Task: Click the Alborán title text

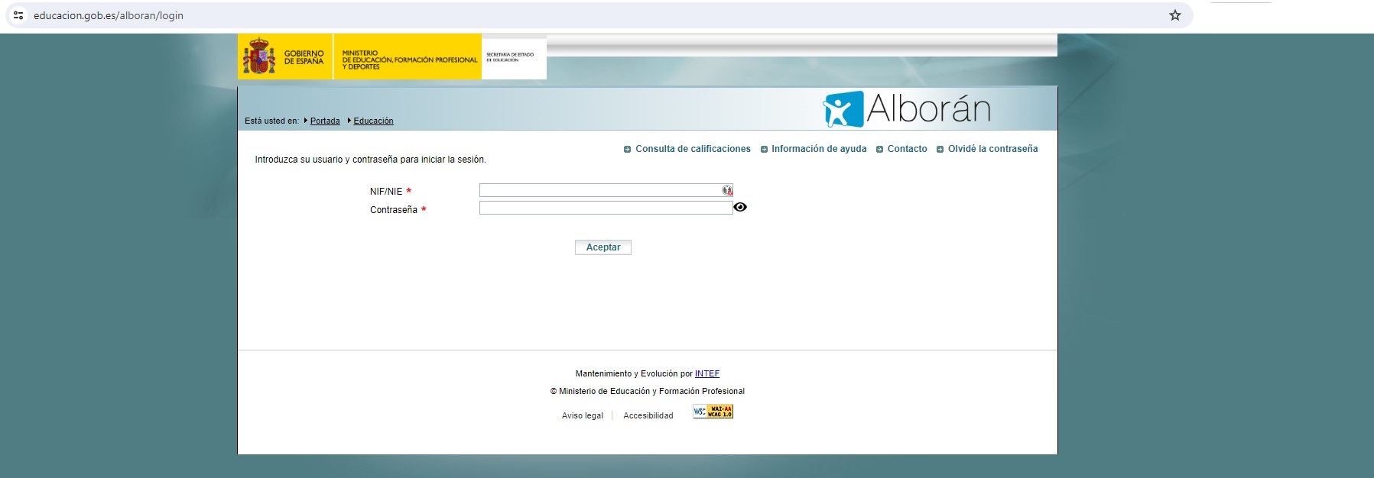Action: [929, 109]
